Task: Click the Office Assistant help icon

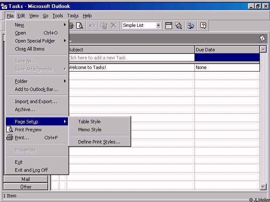Action: click(203, 26)
